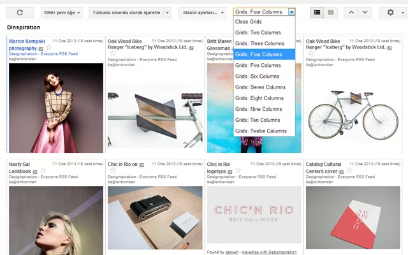The width and height of the screenshot is (408, 255).
Task: Star the Nasty Gal Lookbook item
Action: 43,171
